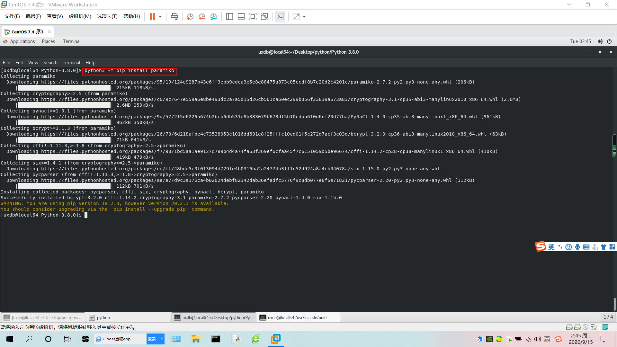The image size is (617, 347).
Task: Close the CentOS 7.4 原3 tab
Action: 49,31
